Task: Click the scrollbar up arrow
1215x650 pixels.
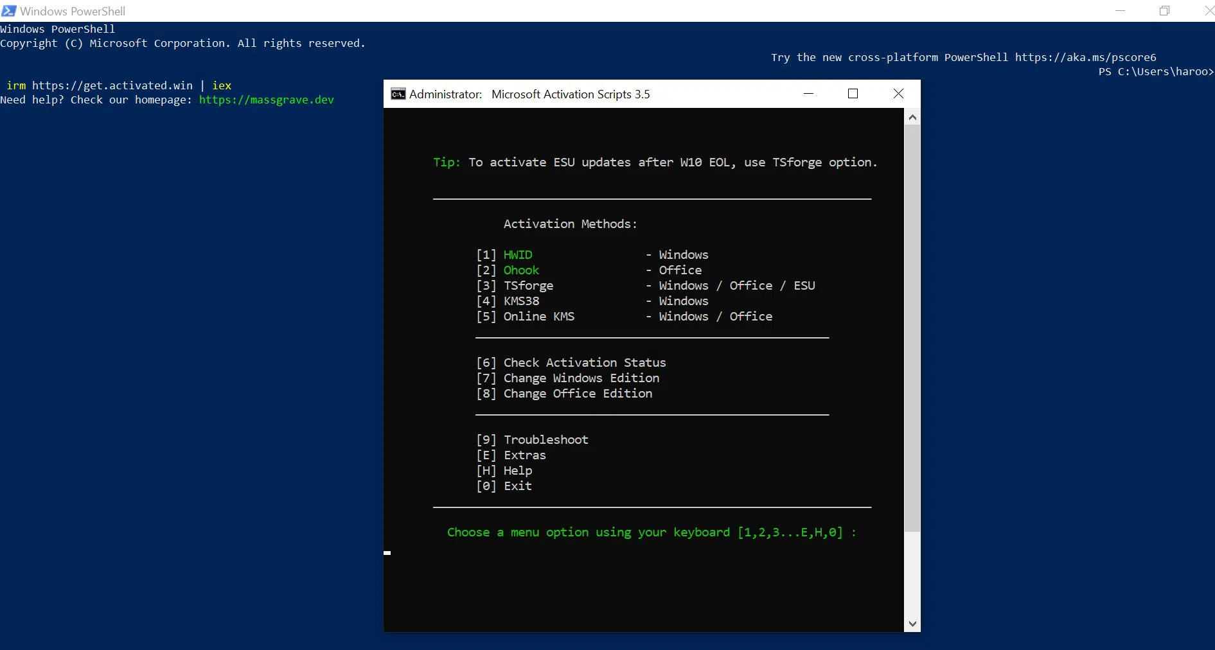Action: coord(912,118)
